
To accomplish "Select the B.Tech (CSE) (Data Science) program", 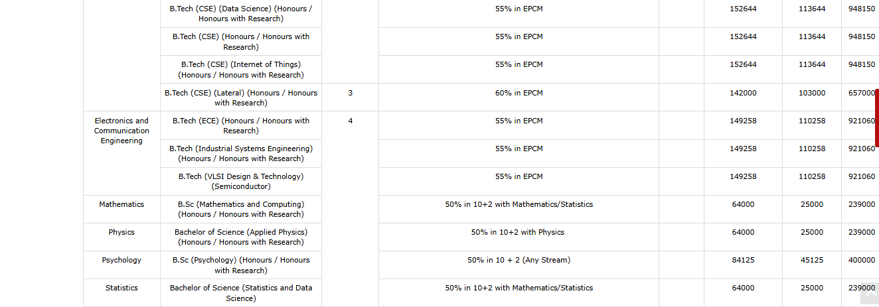I will pos(241,14).
